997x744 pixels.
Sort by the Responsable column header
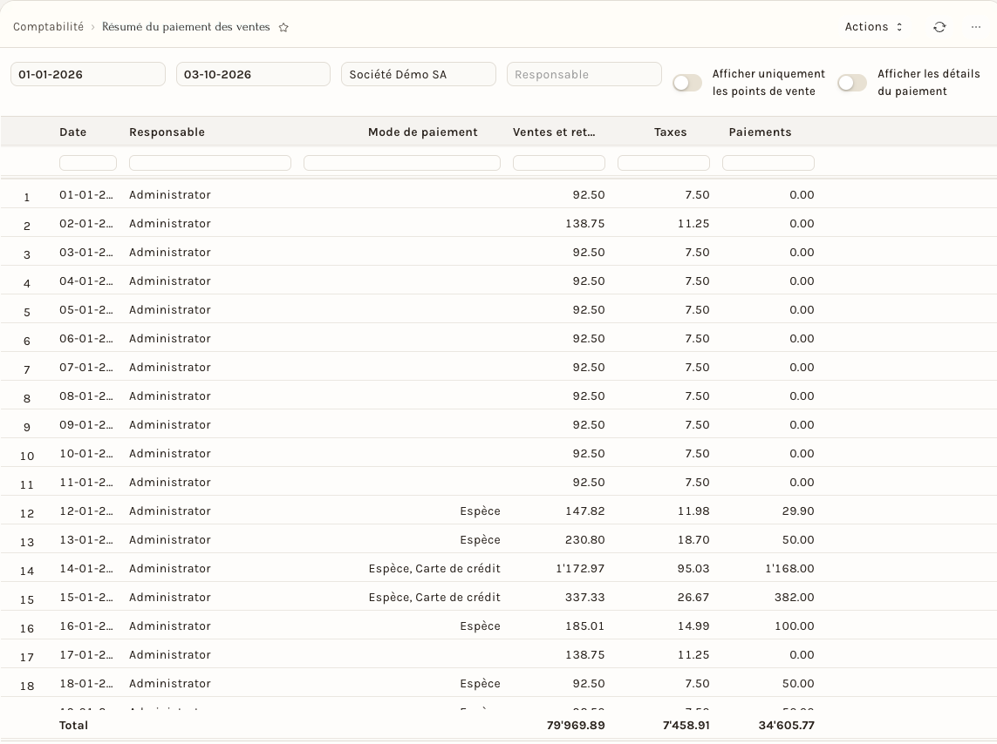(167, 132)
